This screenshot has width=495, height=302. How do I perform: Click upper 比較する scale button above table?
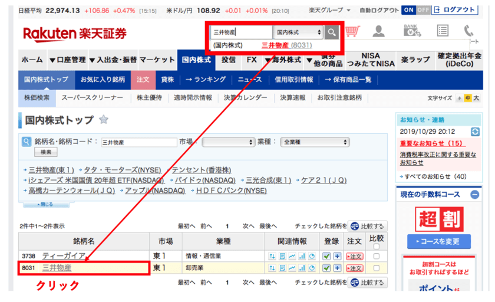368,226
